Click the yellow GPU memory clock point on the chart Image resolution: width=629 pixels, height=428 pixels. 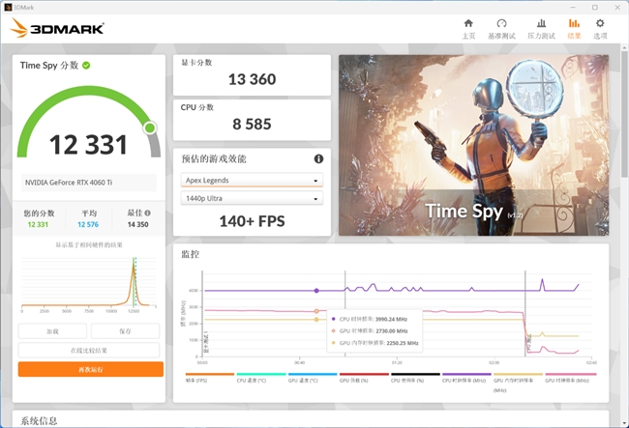click(x=316, y=320)
